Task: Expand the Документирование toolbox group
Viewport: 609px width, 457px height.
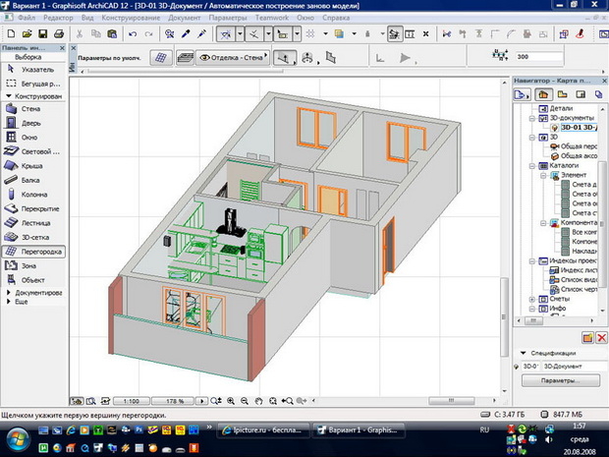Action: click(x=8, y=293)
